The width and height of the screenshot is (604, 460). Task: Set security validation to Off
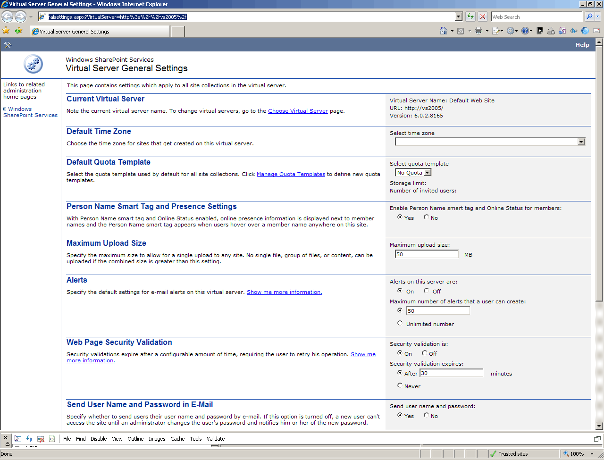(x=425, y=353)
